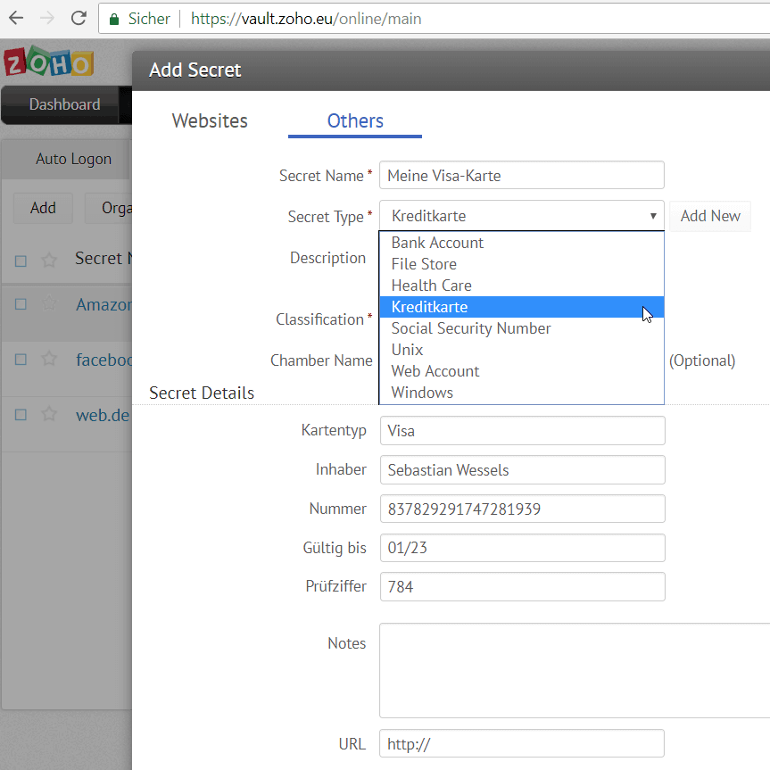770x770 pixels.
Task: Click the Notes text area
Action: coord(575,671)
